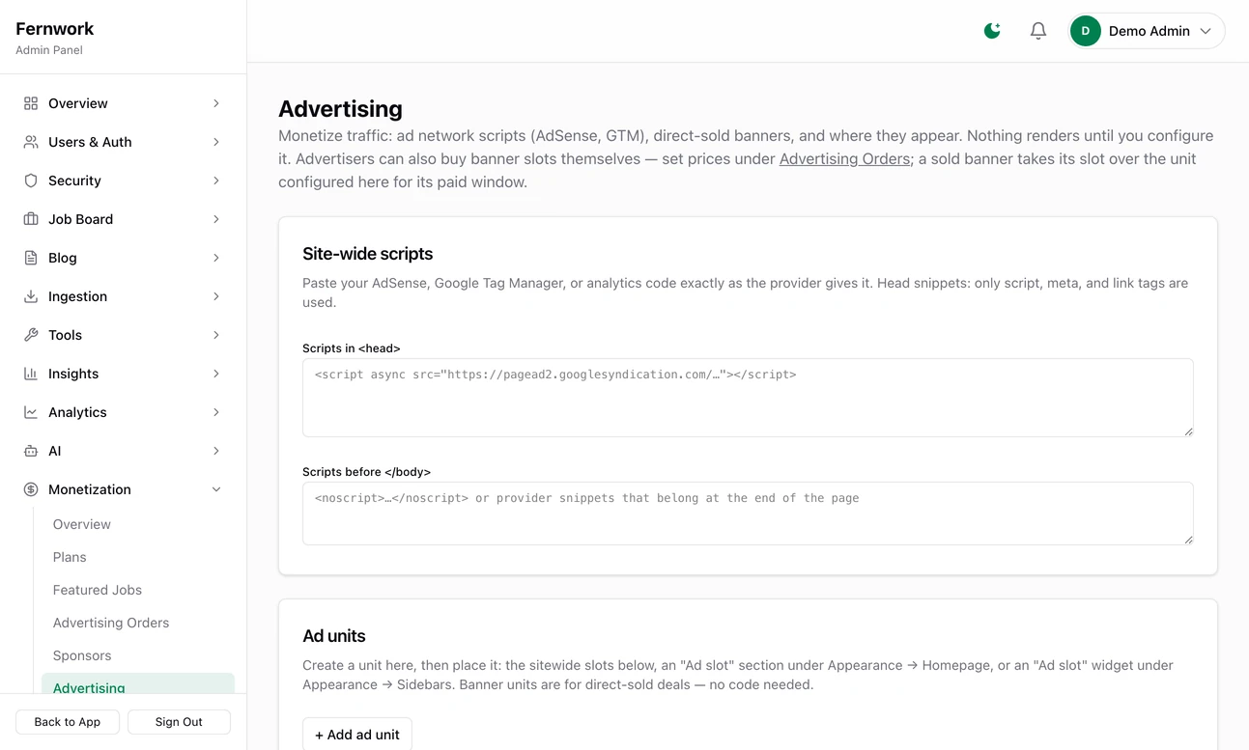This screenshot has height=750, width=1249.
Task: Expand the Users & Auth chevron
Action: 216,142
